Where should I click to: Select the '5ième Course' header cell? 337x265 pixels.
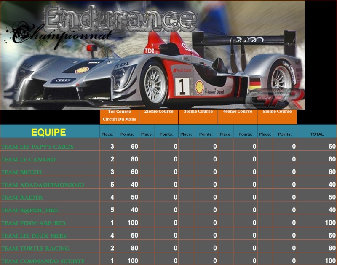click(277, 117)
